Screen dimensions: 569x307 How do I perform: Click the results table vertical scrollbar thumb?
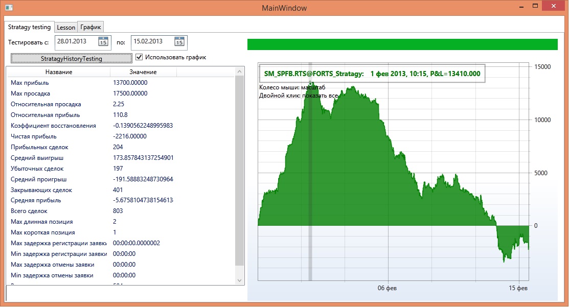point(239,171)
